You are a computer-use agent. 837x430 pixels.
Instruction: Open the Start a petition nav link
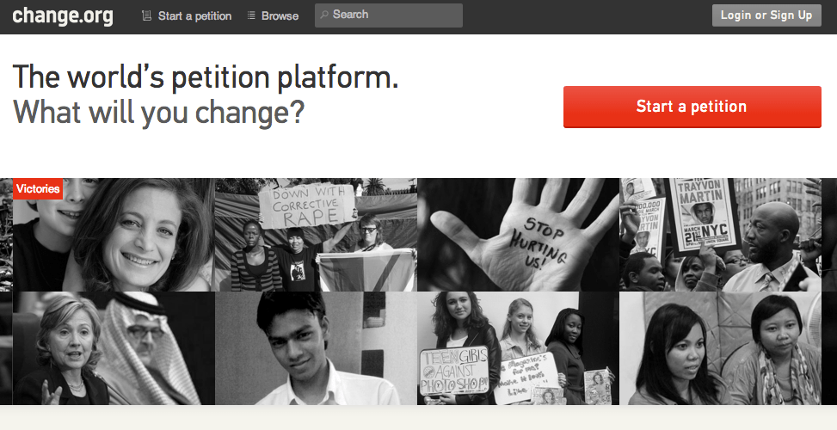194,15
